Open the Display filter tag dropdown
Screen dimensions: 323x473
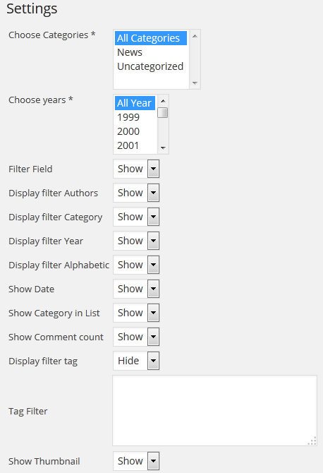[x=136, y=361]
